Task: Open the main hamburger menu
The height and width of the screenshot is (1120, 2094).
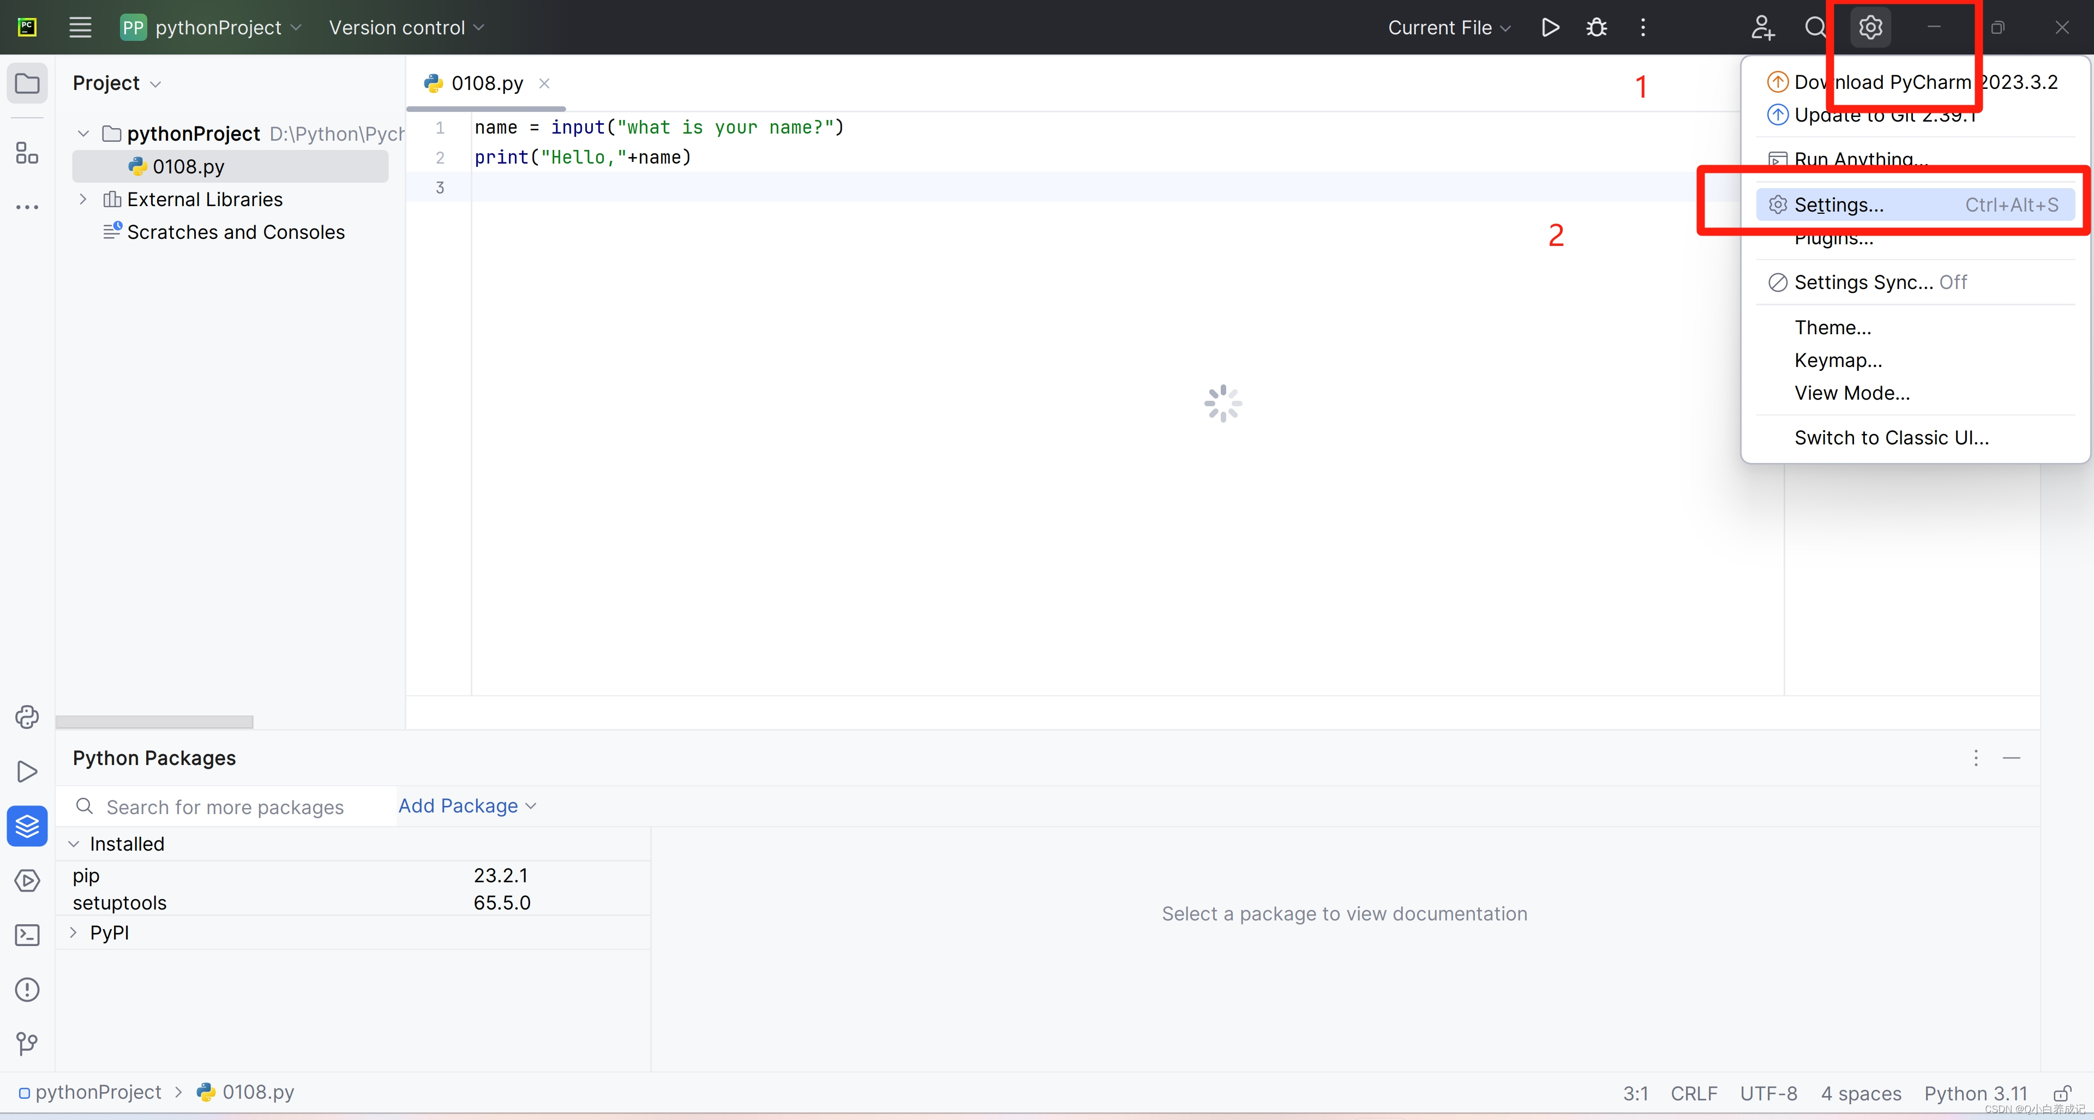Action: tap(80, 27)
